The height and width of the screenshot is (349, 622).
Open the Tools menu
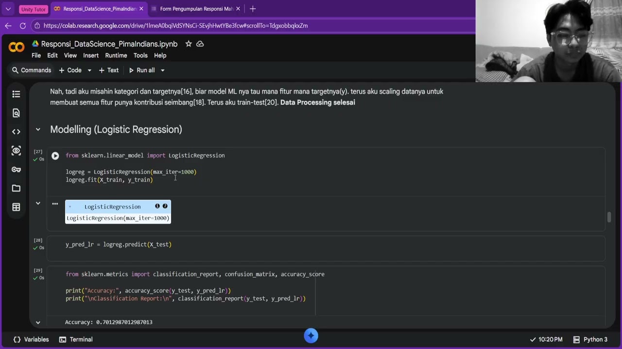coord(140,55)
